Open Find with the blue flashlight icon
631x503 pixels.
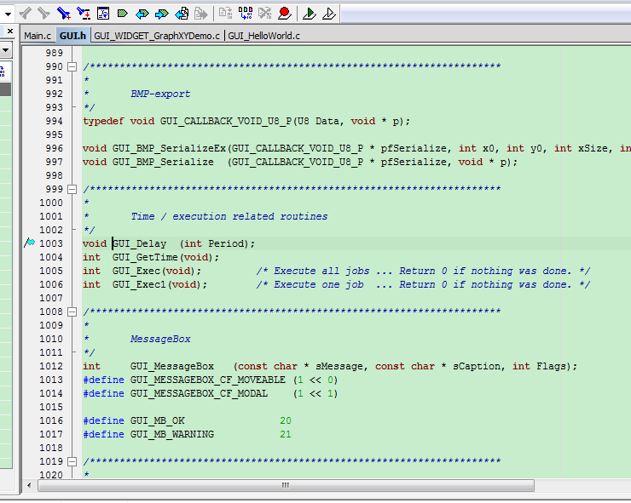[x=64, y=14]
